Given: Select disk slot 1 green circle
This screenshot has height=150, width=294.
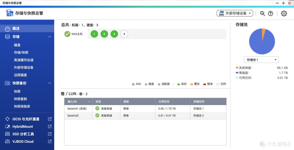Looking at the screenshot, I should point(94,34).
